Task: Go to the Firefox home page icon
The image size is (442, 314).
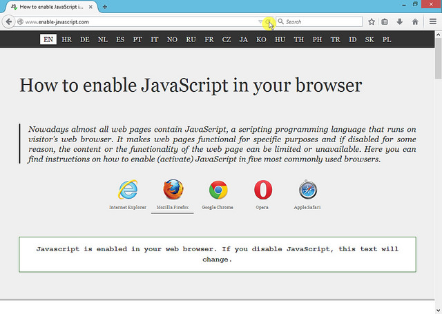Action: tap(414, 22)
